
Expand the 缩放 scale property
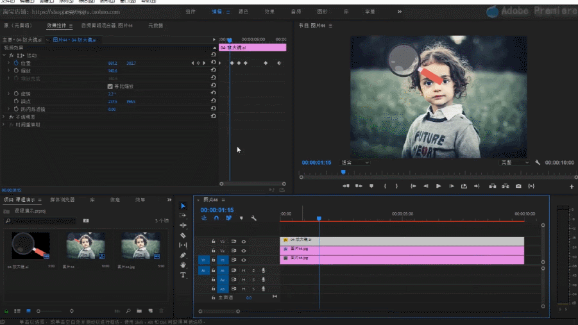(8, 71)
